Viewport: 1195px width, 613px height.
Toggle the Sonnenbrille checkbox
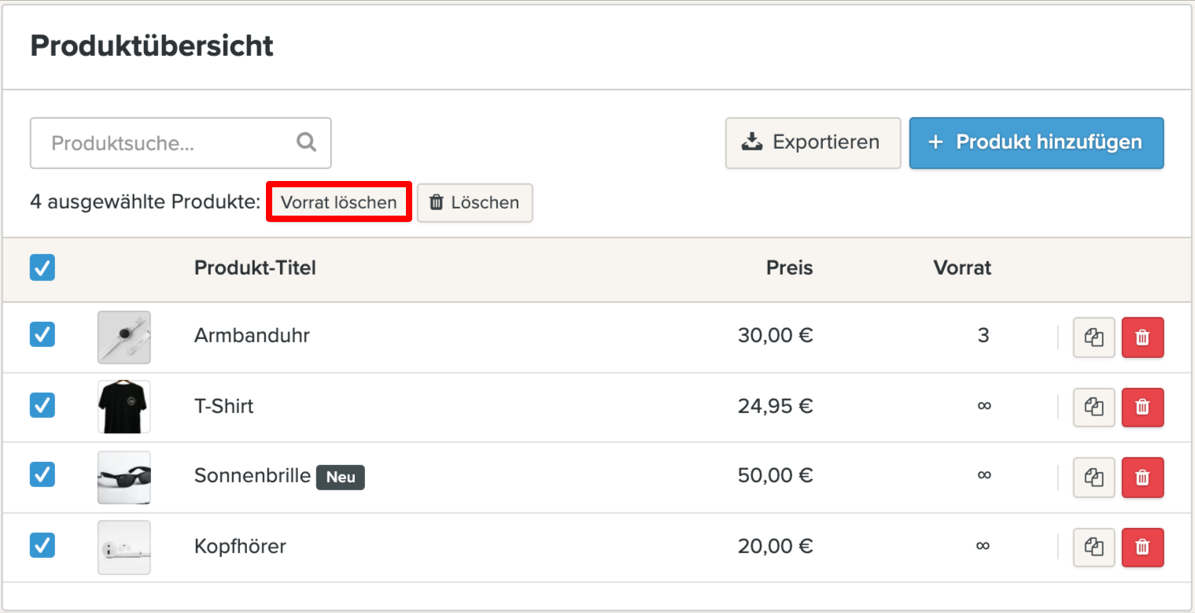42,475
